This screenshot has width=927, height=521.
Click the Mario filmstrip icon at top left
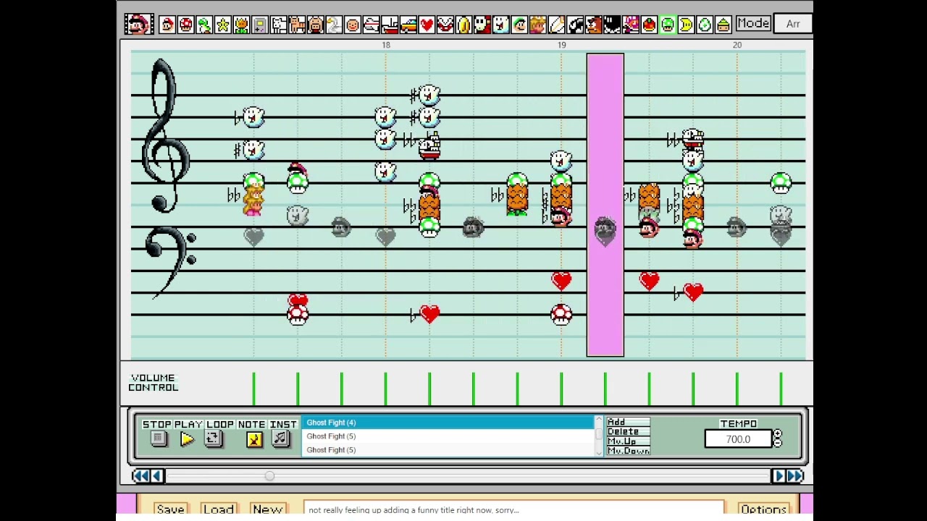[x=138, y=25]
